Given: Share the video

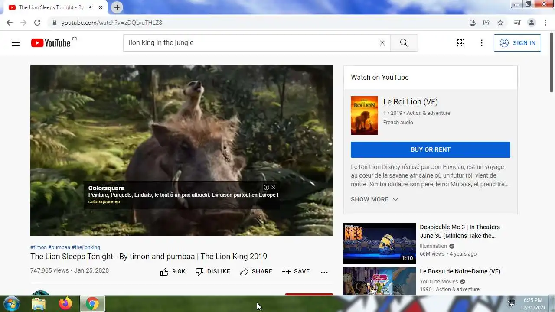Looking at the screenshot, I should coord(256,272).
